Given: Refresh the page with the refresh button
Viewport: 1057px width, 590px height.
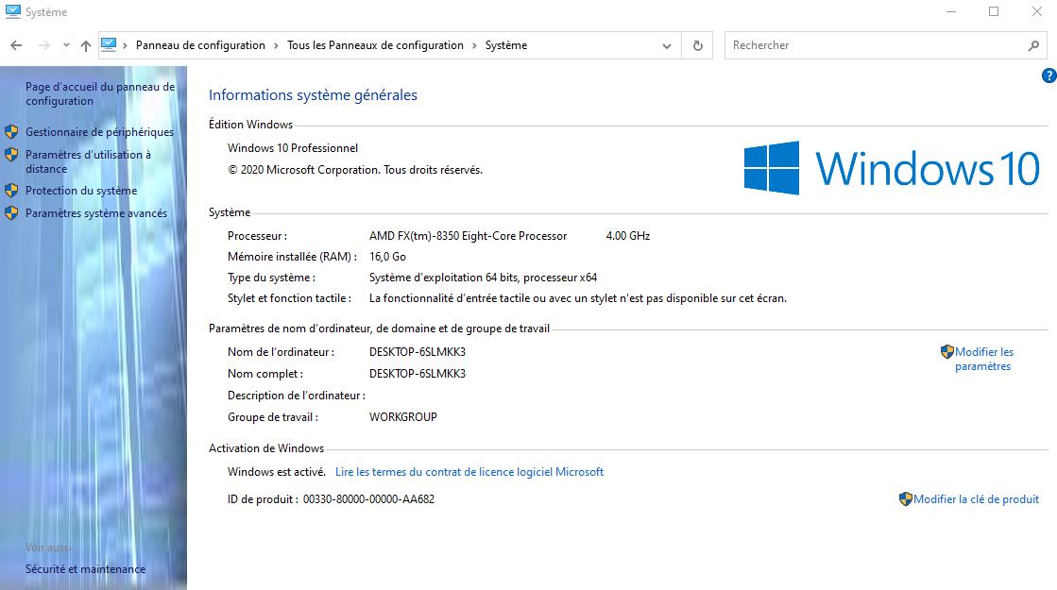Looking at the screenshot, I should point(698,46).
